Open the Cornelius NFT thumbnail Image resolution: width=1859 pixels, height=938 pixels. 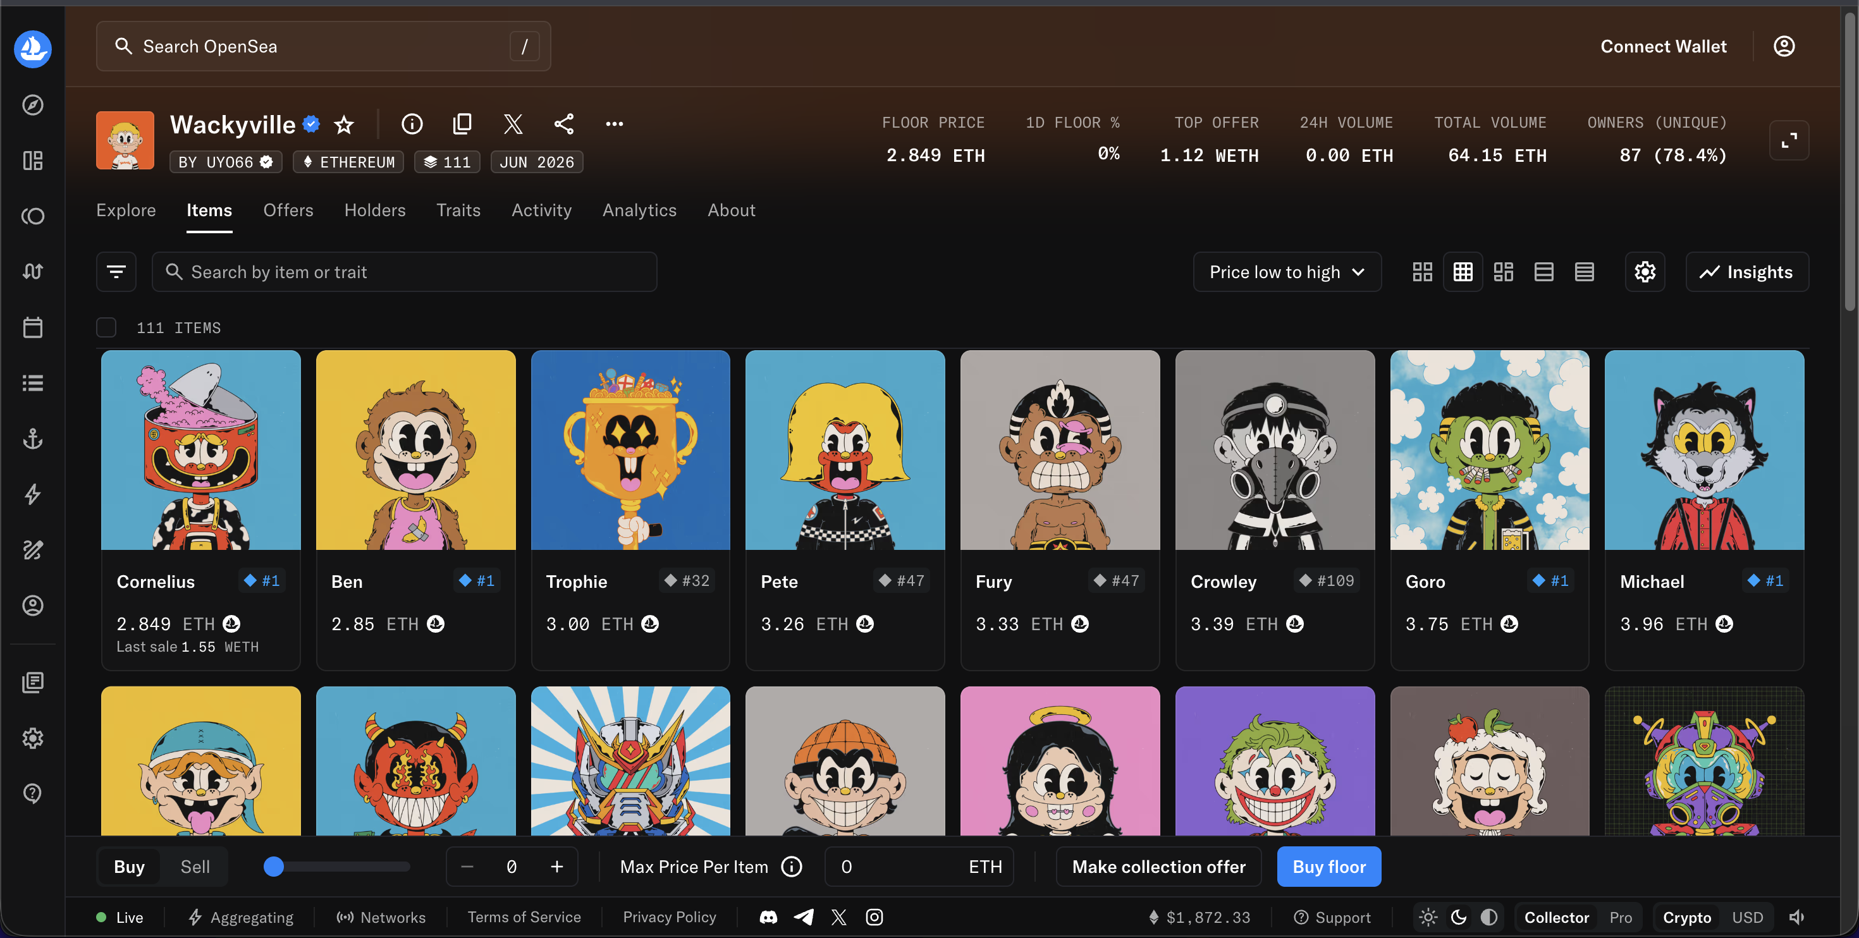(200, 450)
